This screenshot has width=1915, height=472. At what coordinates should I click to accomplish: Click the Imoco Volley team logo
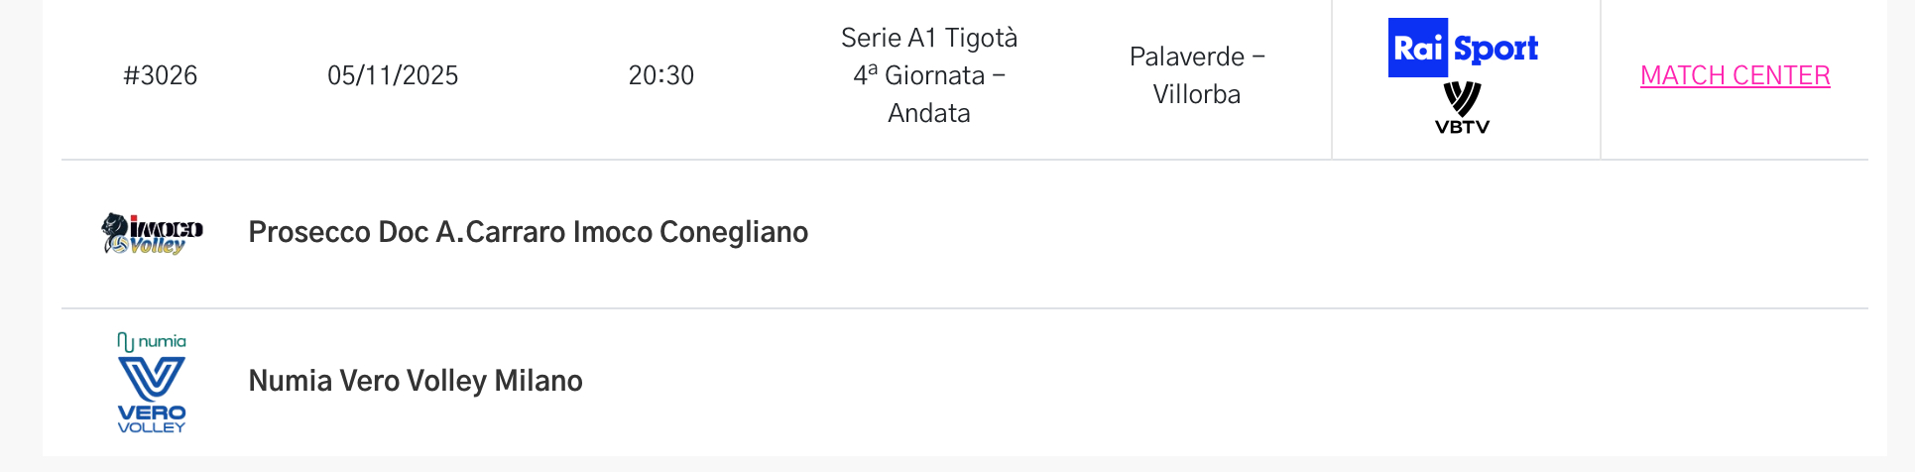pyautogui.click(x=152, y=233)
